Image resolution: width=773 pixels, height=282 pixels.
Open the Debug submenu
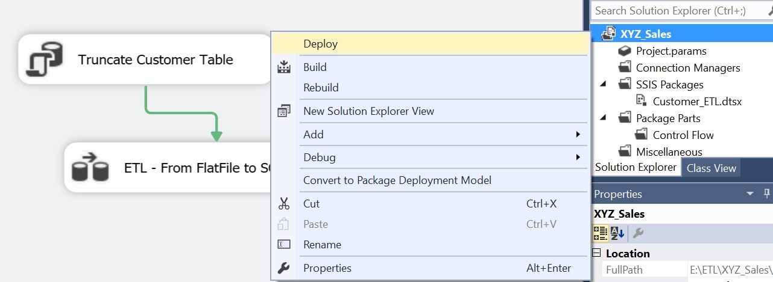430,158
